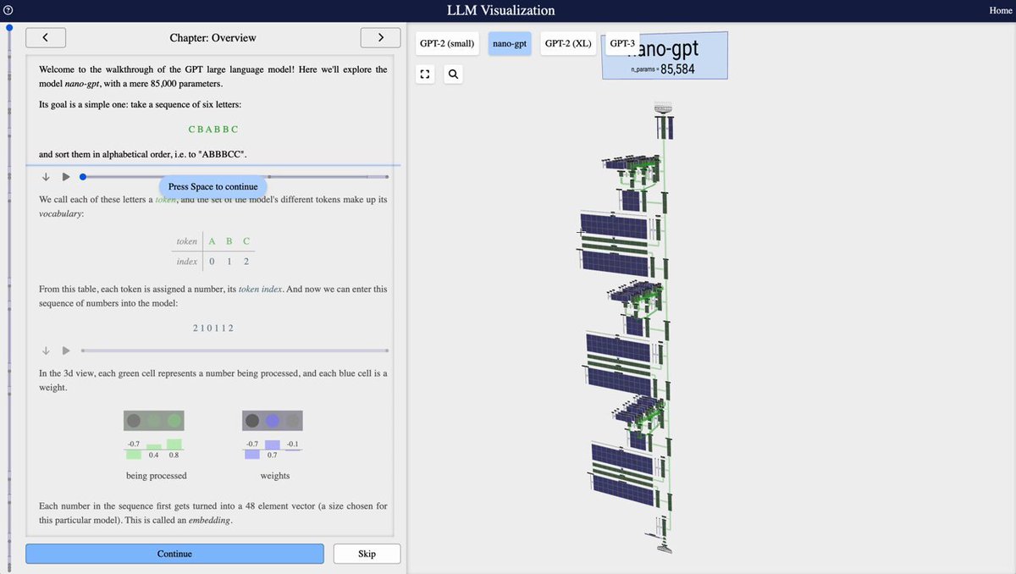This screenshot has height=574, width=1016.
Task: Click the blue 'weights' cell graphic
Action: pos(272,421)
